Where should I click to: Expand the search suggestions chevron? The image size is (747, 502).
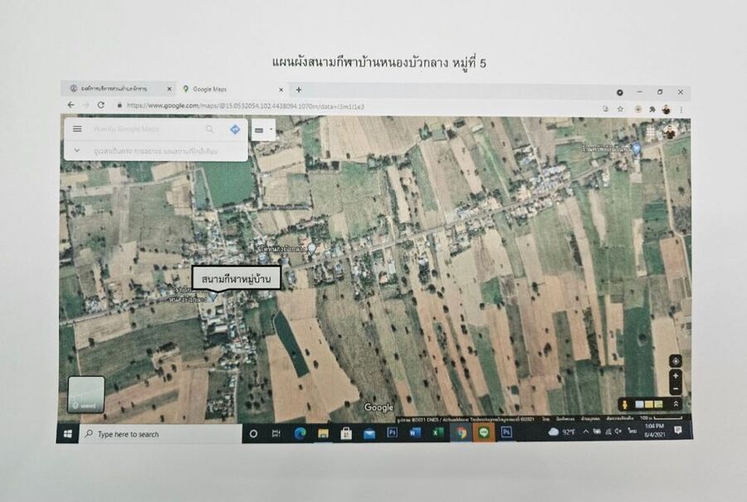tap(77, 151)
